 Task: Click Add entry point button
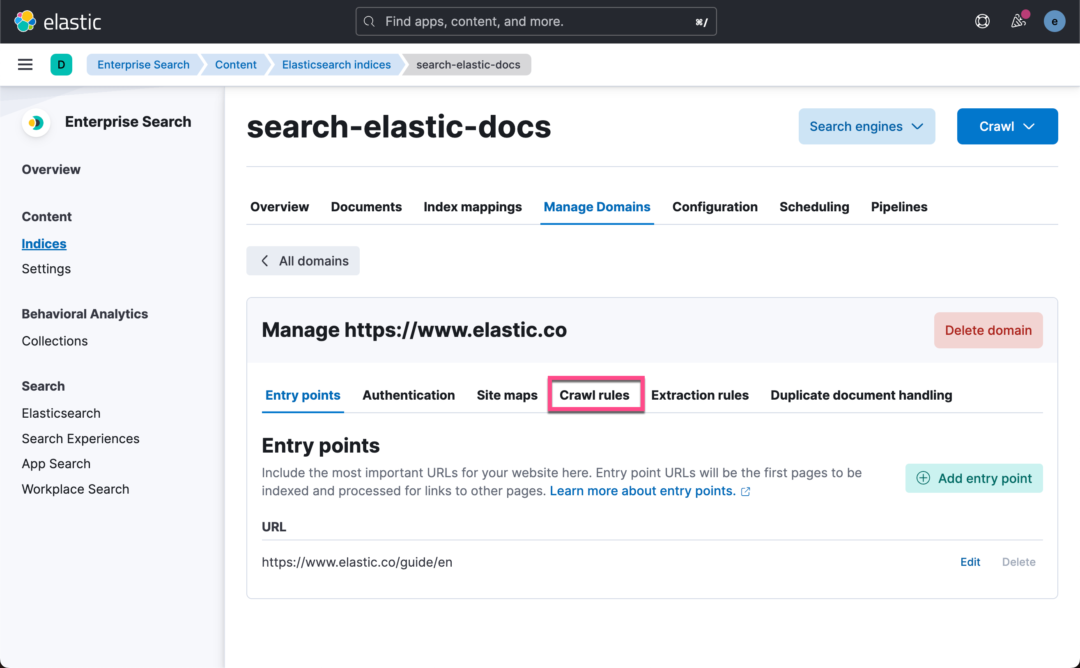974,478
